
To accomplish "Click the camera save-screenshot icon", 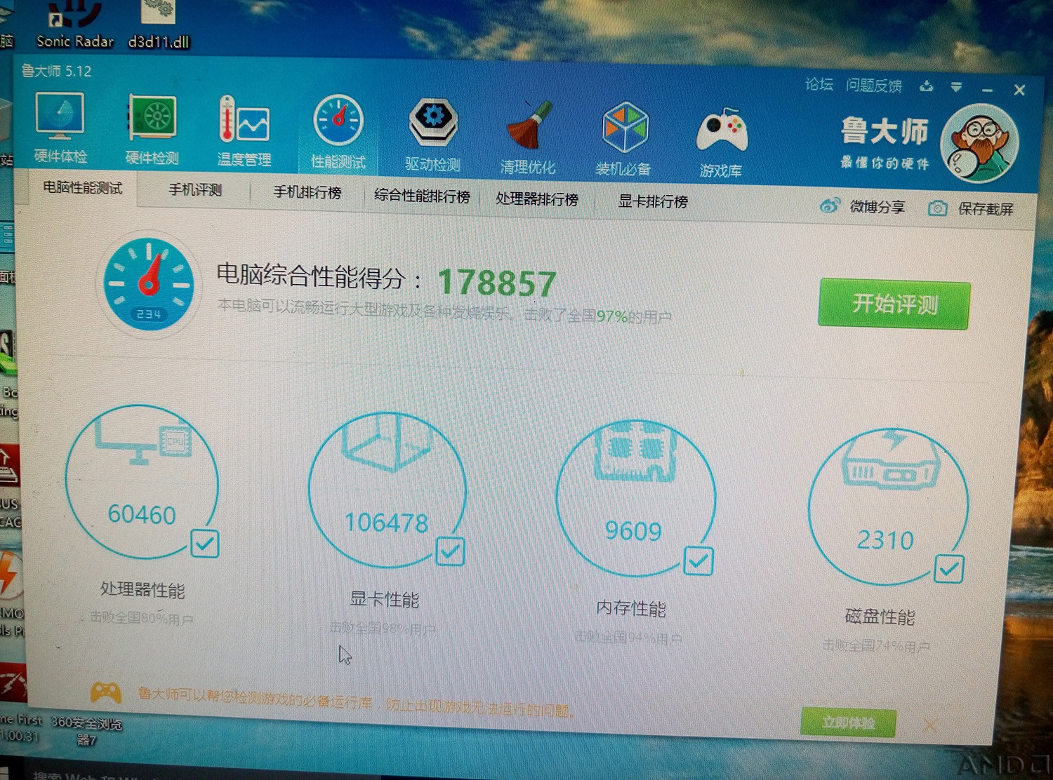I will click(x=938, y=208).
